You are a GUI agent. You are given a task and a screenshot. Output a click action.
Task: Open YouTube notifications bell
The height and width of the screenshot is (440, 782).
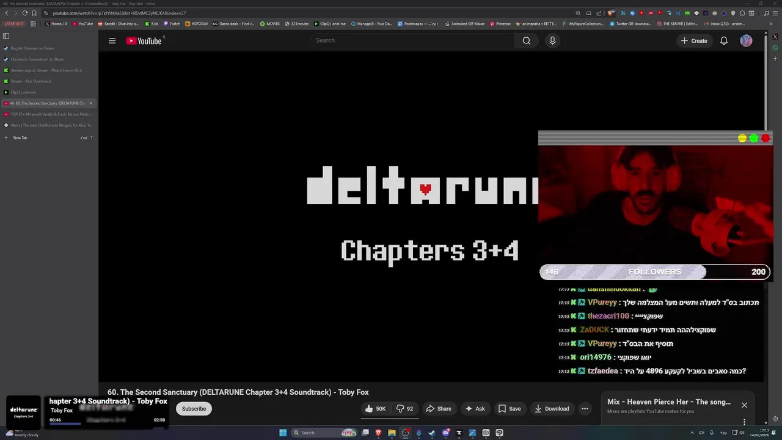pyautogui.click(x=724, y=41)
